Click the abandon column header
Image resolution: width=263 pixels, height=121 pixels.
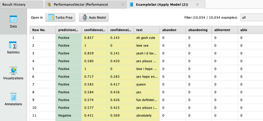tap(172, 30)
